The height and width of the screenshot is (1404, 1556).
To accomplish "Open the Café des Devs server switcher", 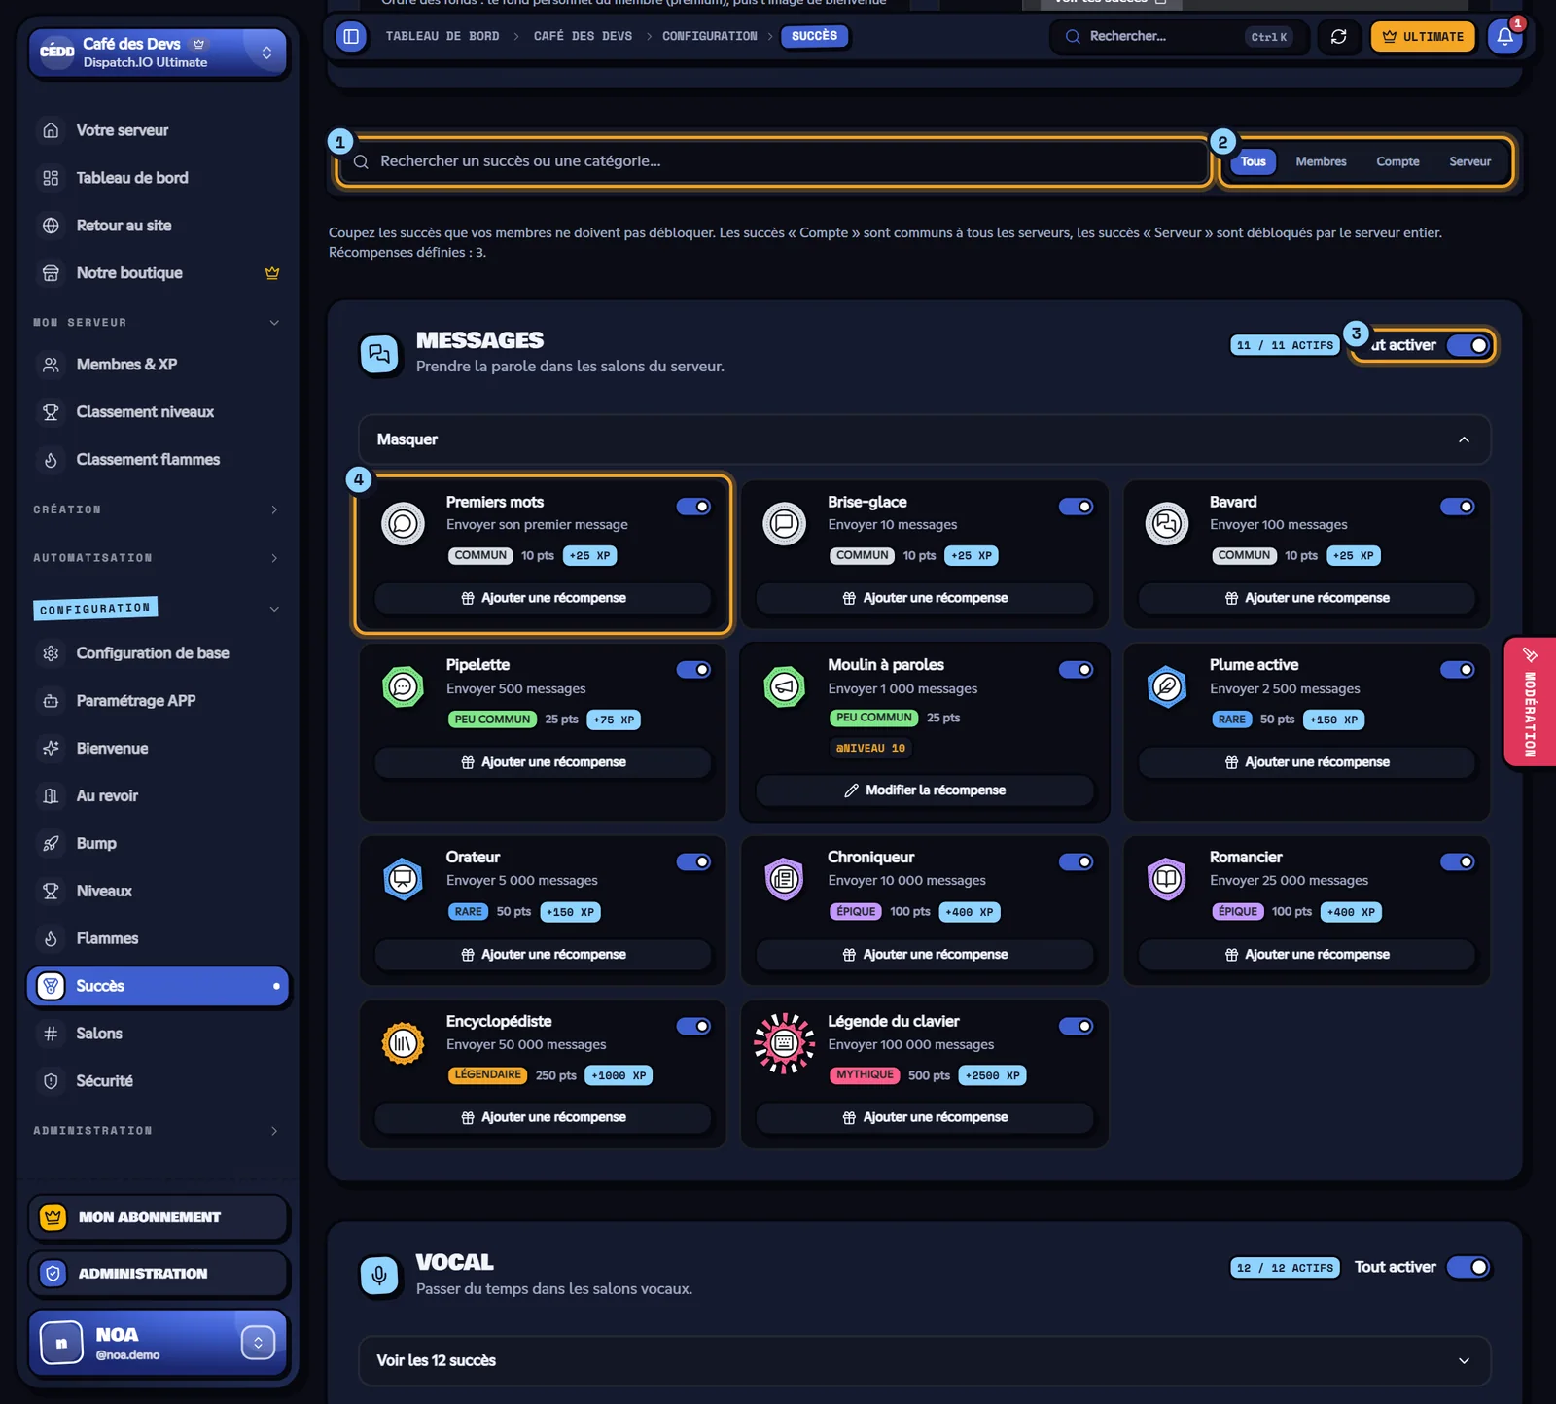I will [x=159, y=53].
